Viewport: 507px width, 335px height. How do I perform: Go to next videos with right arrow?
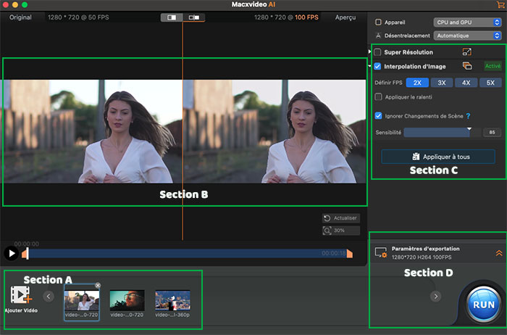(x=435, y=296)
